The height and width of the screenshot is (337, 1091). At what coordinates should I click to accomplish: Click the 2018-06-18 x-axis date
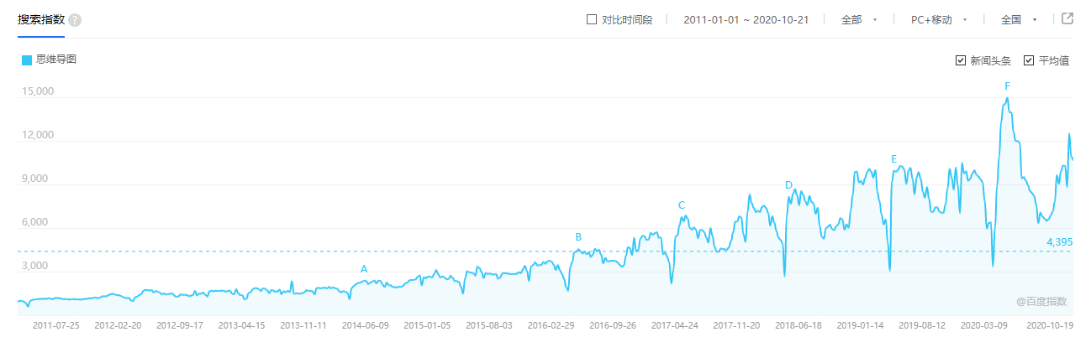tap(798, 325)
